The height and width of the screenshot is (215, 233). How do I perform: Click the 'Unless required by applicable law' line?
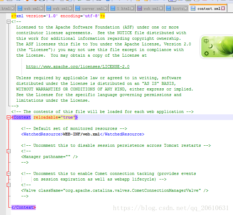99,78
